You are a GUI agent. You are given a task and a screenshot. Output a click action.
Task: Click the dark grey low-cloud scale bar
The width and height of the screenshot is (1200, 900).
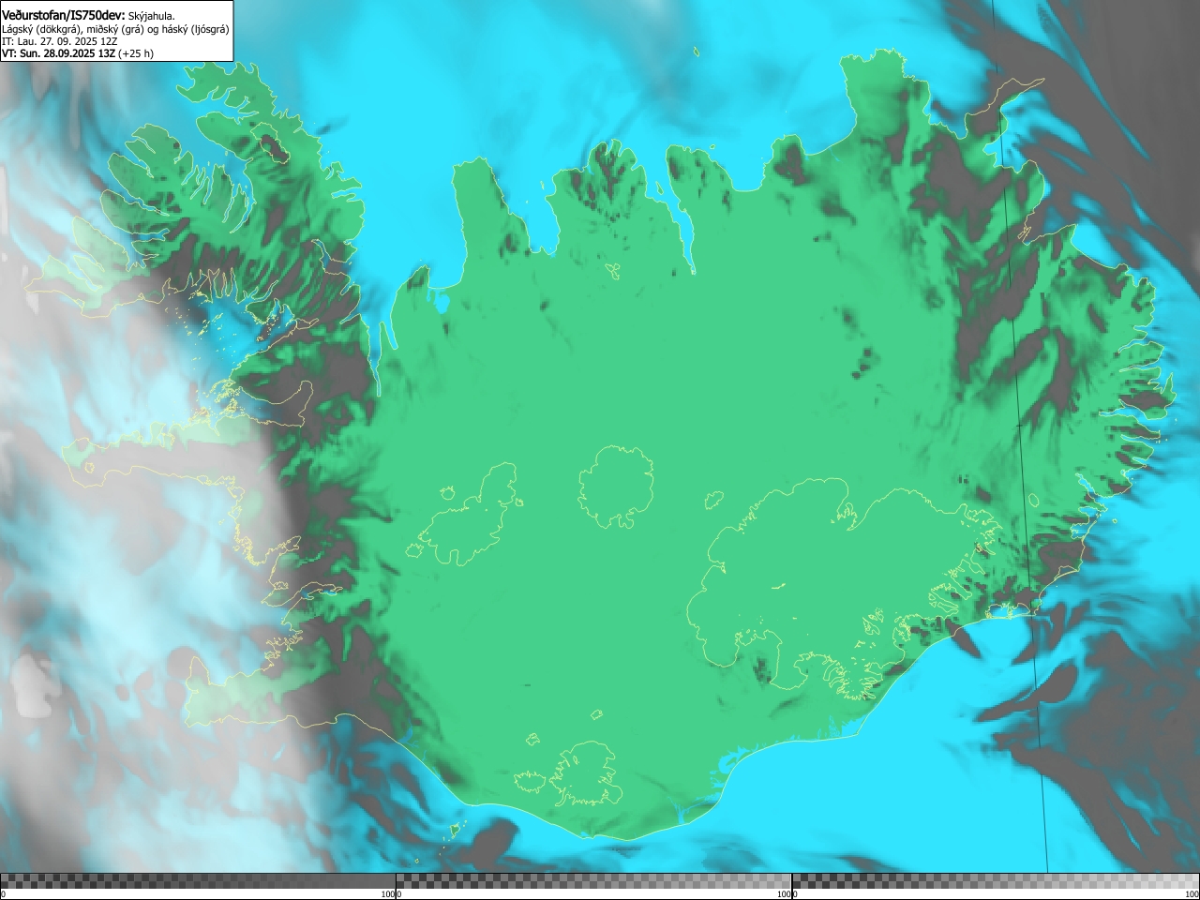198,881
